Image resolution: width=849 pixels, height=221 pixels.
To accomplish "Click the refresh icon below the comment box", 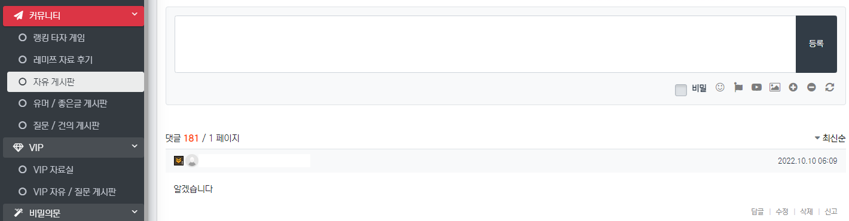I will [x=829, y=87].
